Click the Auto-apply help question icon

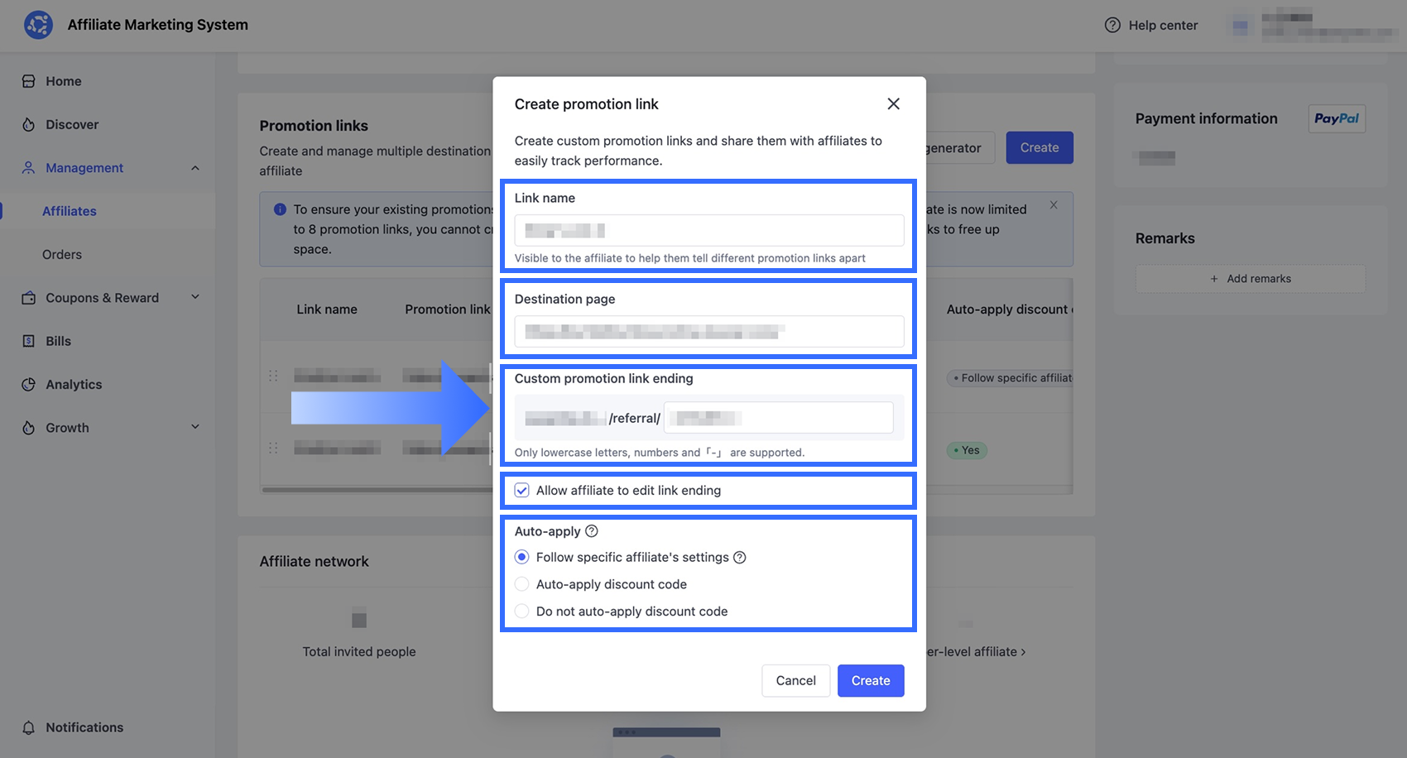pyautogui.click(x=592, y=531)
